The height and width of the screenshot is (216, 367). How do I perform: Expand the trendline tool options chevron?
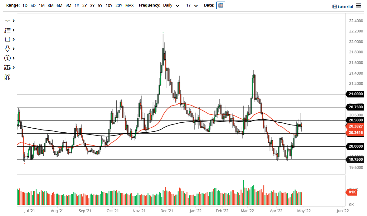point(13,20)
